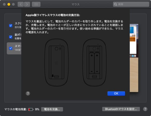Click the mouse illustration showing batteries
The height and width of the screenshot is (116, 151).
click(94, 63)
